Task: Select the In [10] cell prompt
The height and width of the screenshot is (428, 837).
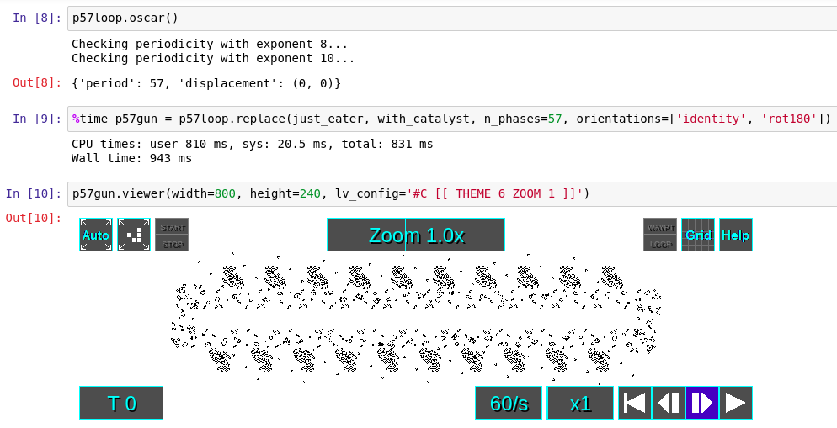Action: click(34, 193)
